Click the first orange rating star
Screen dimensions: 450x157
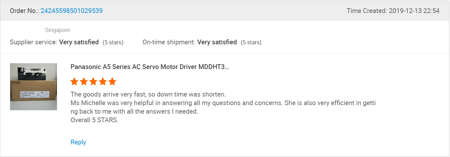tap(74, 82)
